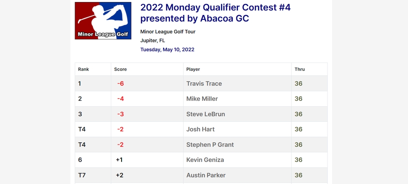Image resolution: width=408 pixels, height=184 pixels.
Task: Select the Tuesday, May 10, 2022 date
Action: pos(167,49)
